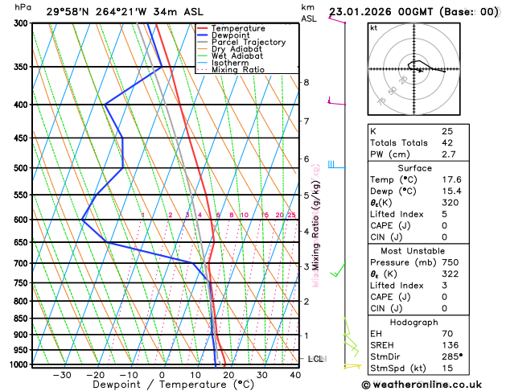This screenshot has height=391, width=506.
Task: Click the magenta wind barb at 400 hPa
Action: pos(336,101)
